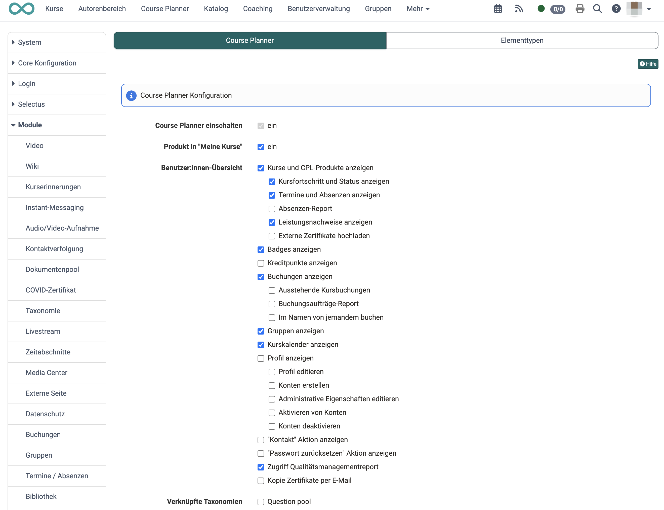Click the print icon
The height and width of the screenshot is (510, 664).
pos(580,9)
